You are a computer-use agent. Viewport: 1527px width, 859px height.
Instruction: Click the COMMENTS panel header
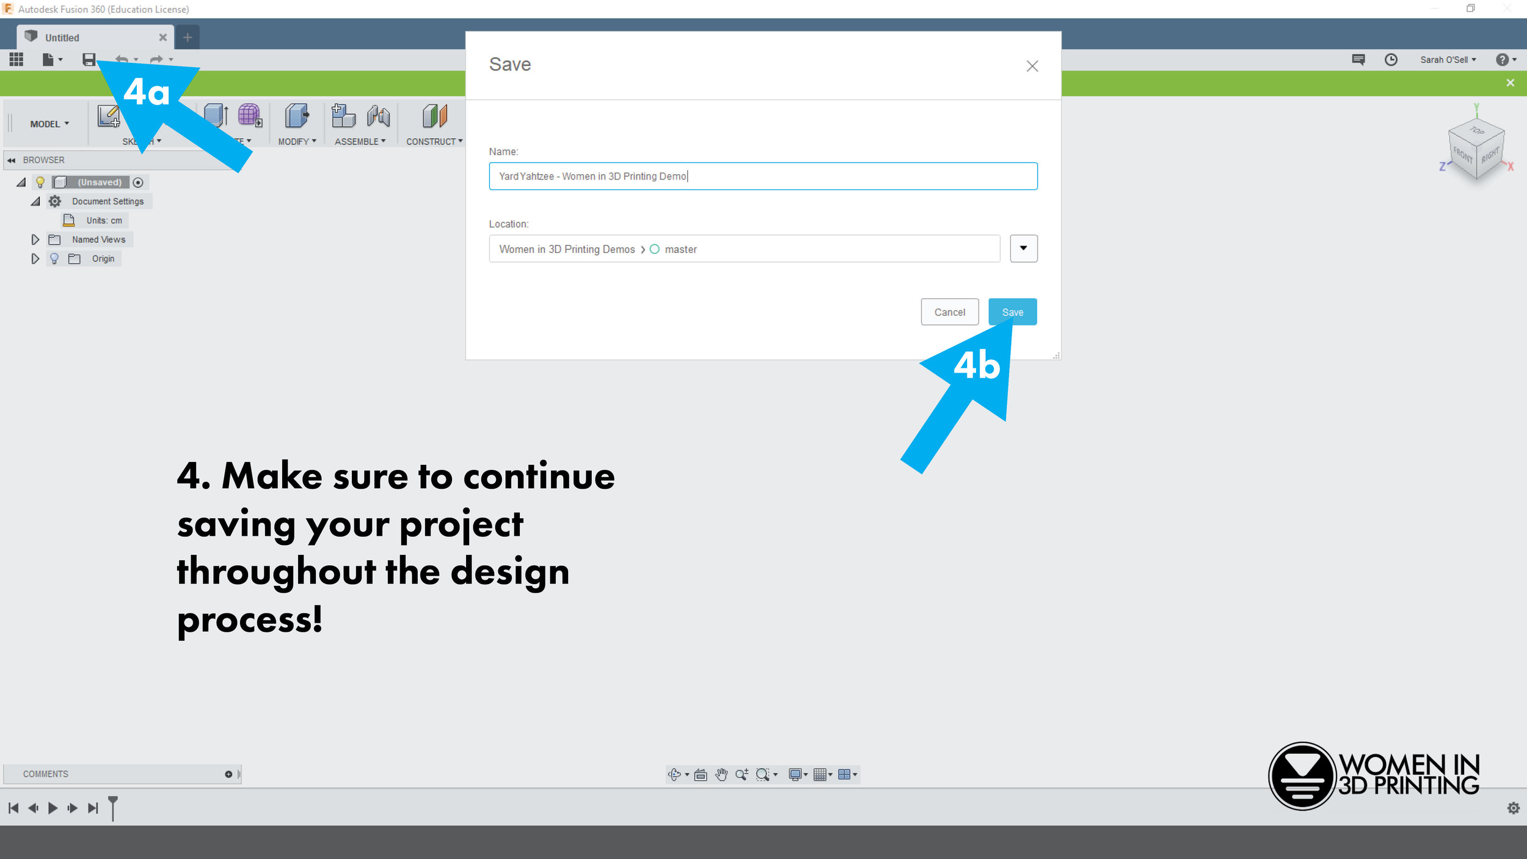(122, 774)
